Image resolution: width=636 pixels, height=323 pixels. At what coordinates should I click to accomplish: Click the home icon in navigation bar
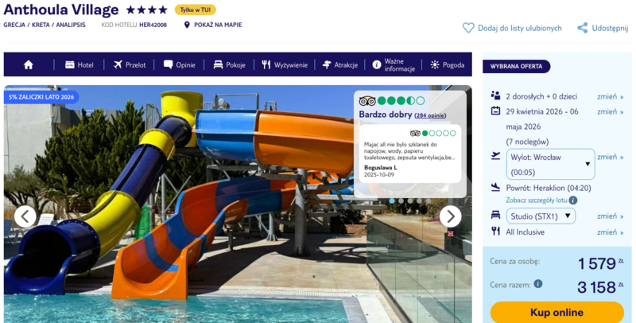[29, 64]
